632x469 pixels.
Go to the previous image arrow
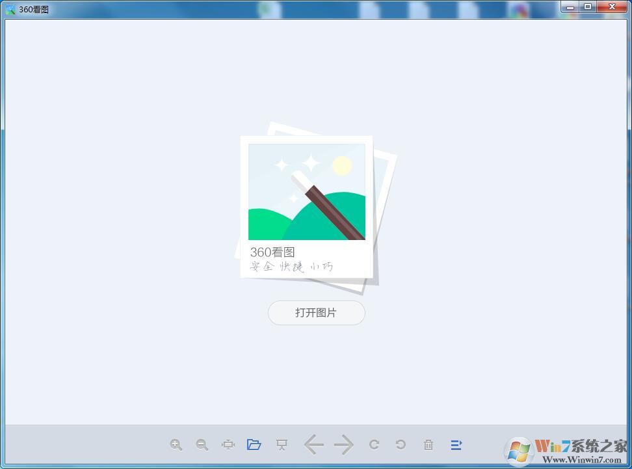314,445
